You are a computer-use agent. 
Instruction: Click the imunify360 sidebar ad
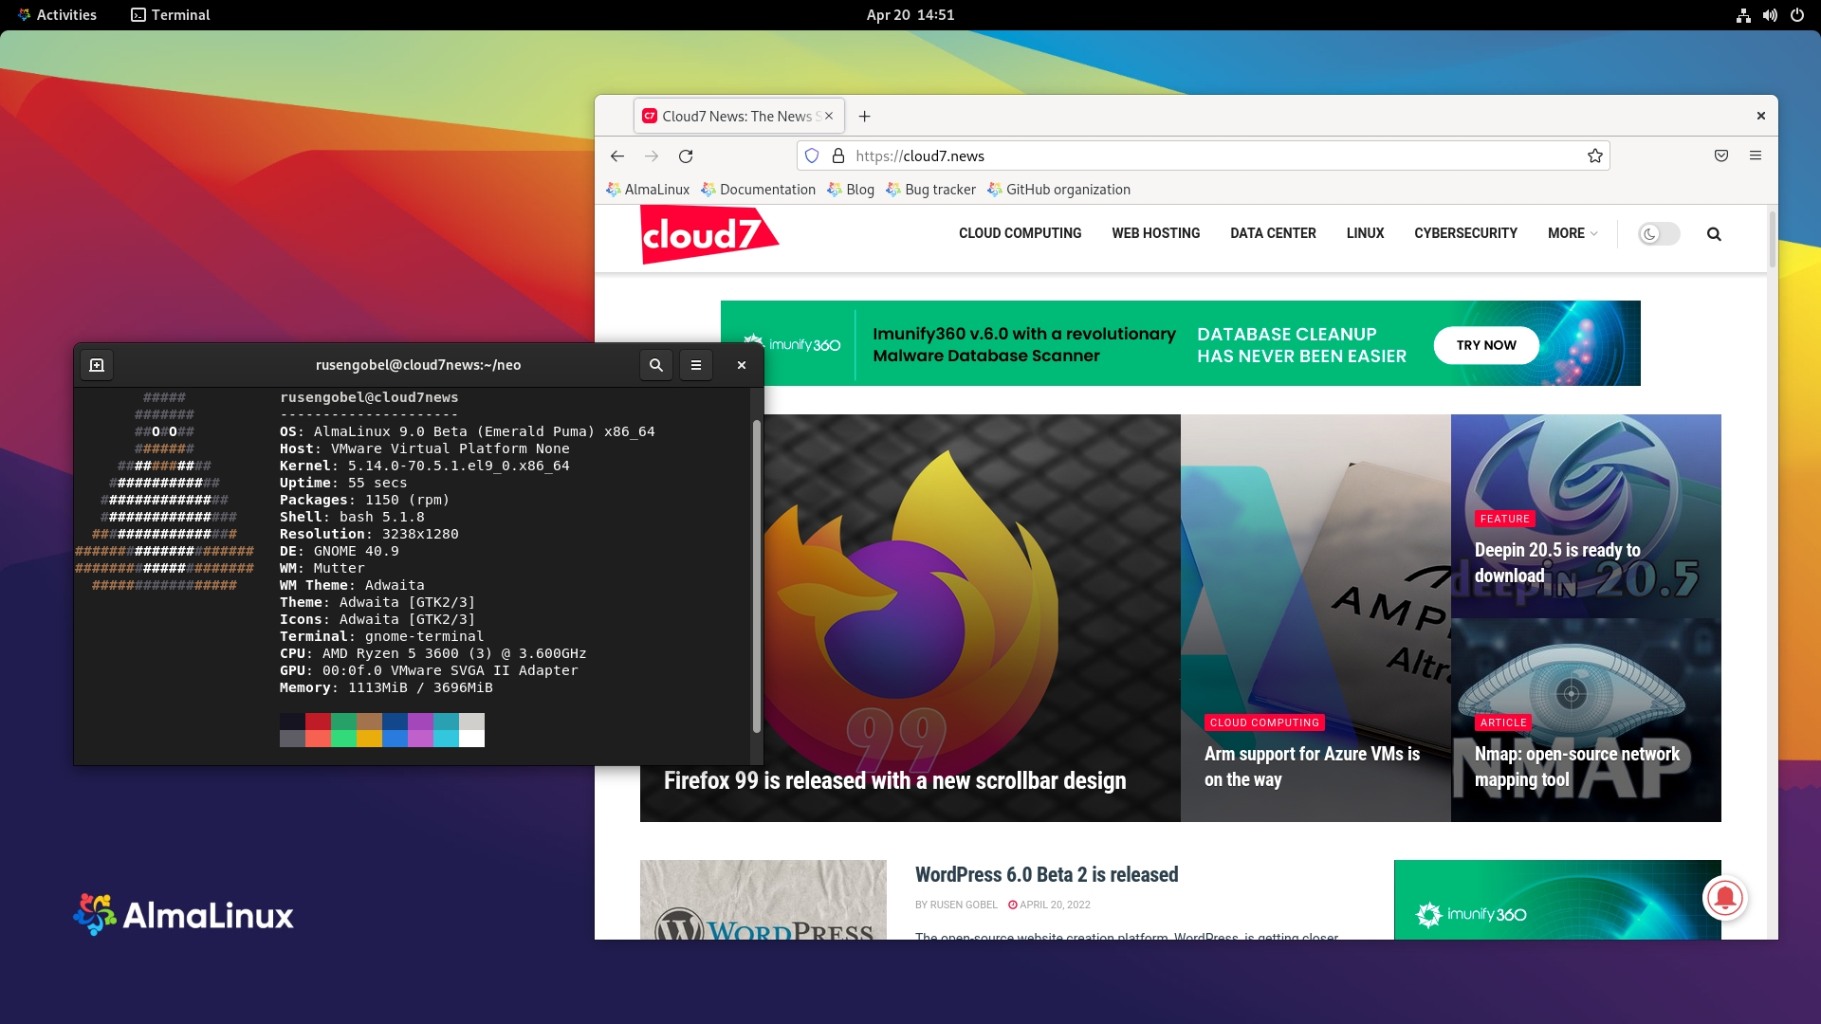[x=1557, y=900]
